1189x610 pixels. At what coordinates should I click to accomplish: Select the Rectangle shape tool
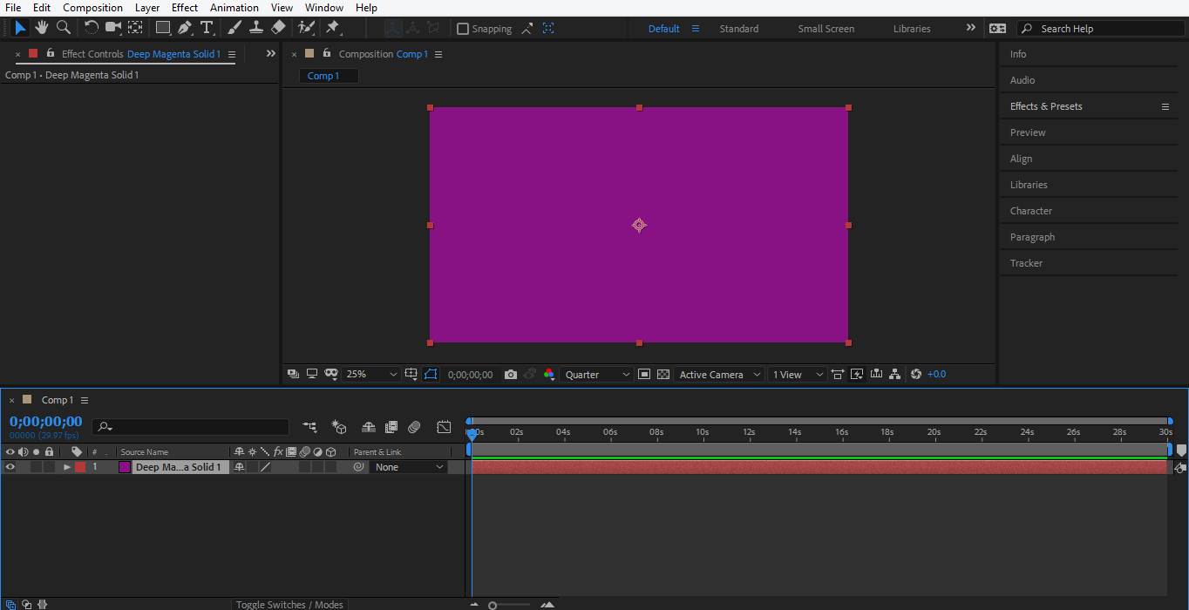pyautogui.click(x=163, y=28)
